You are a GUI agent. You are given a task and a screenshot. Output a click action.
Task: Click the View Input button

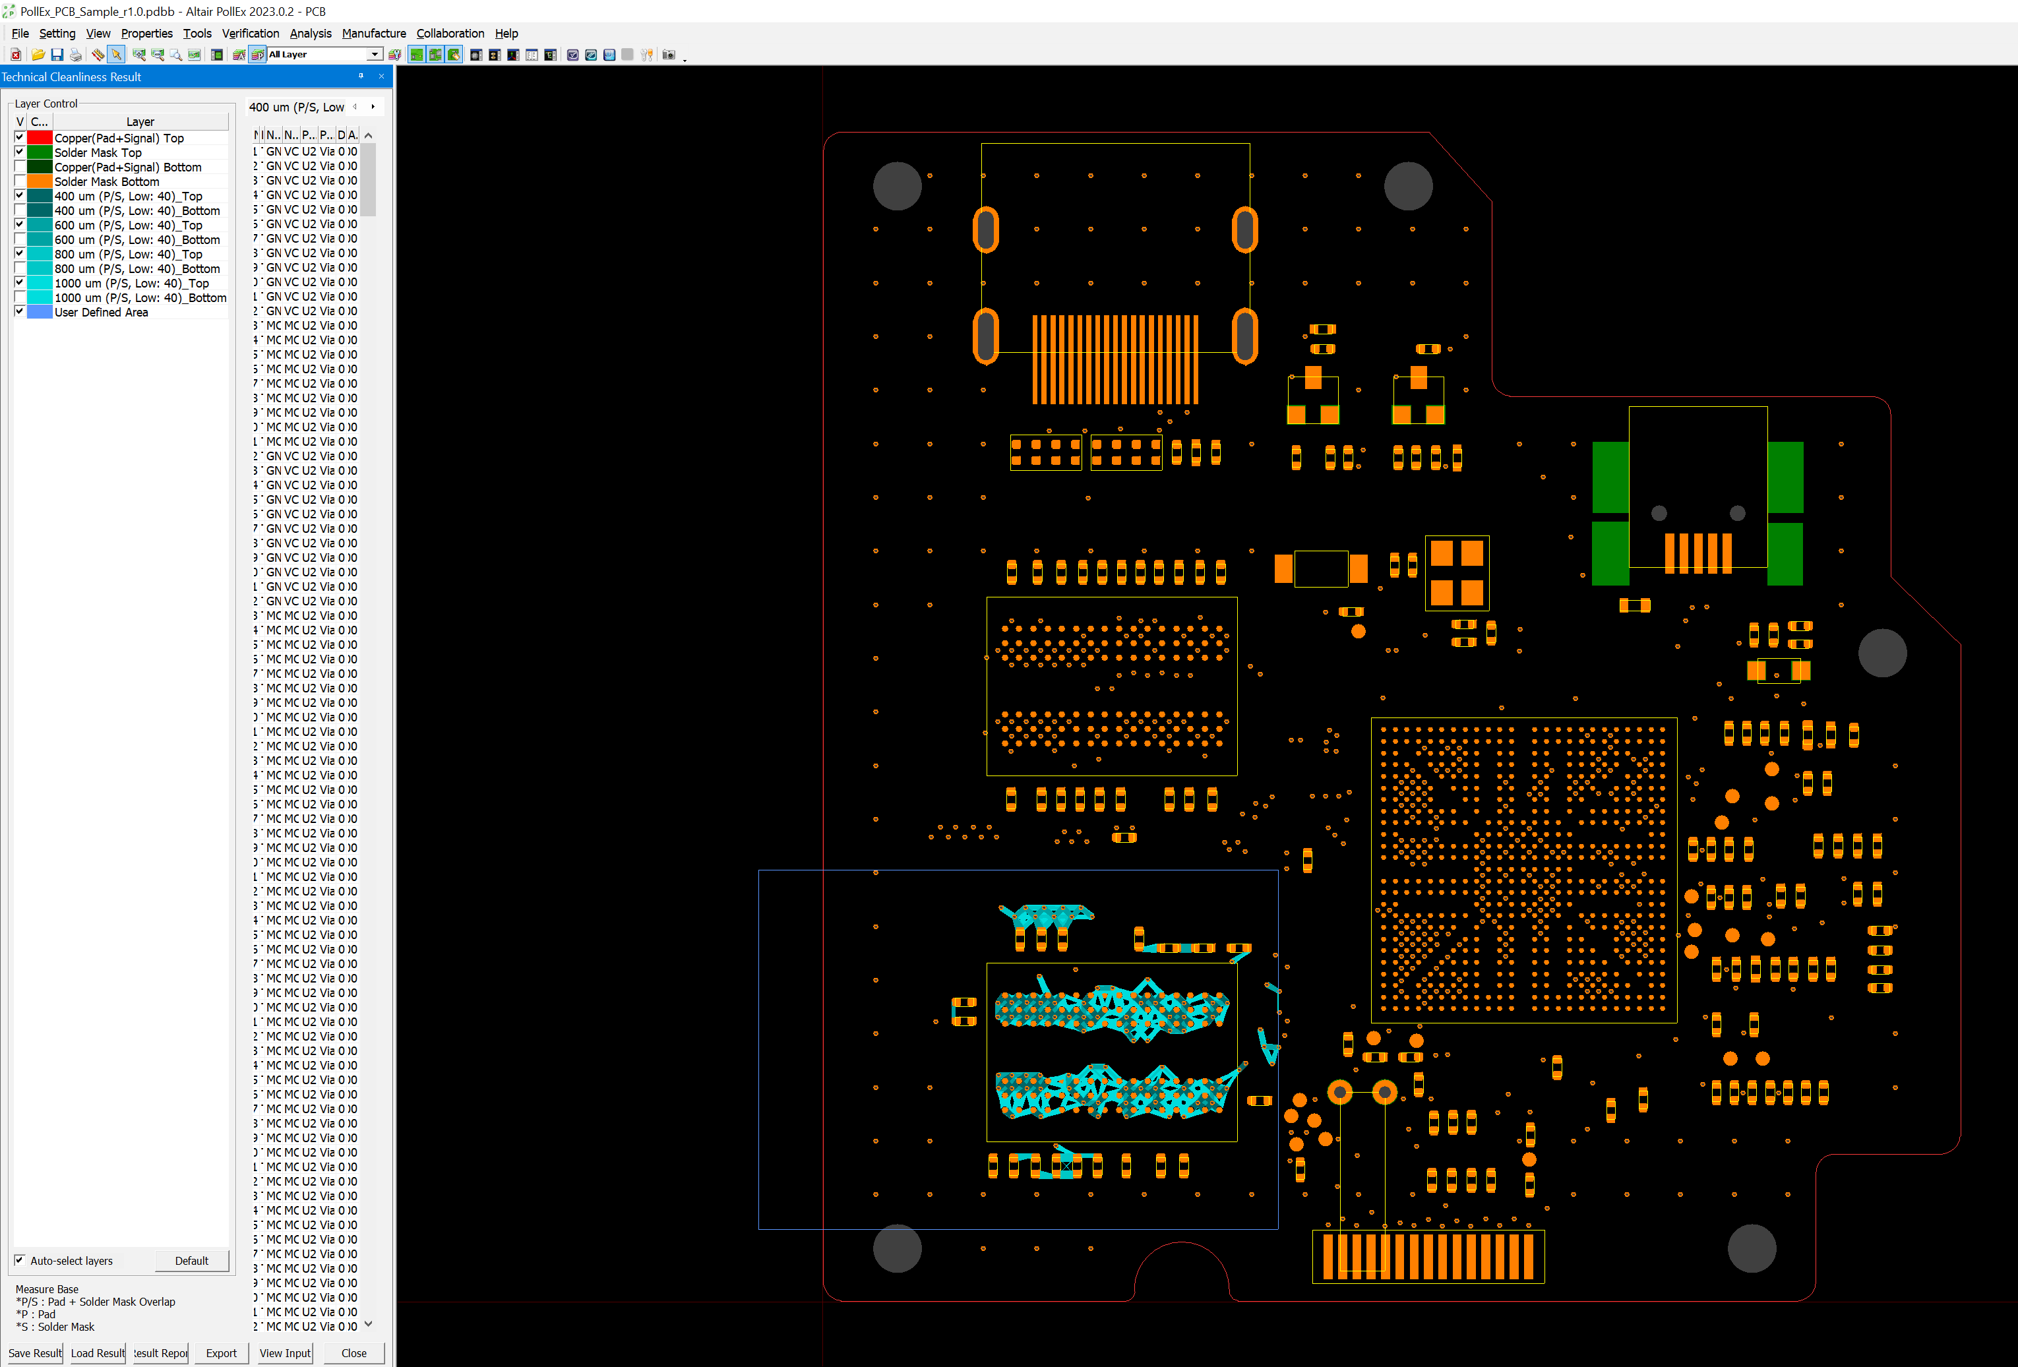pos(285,1353)
